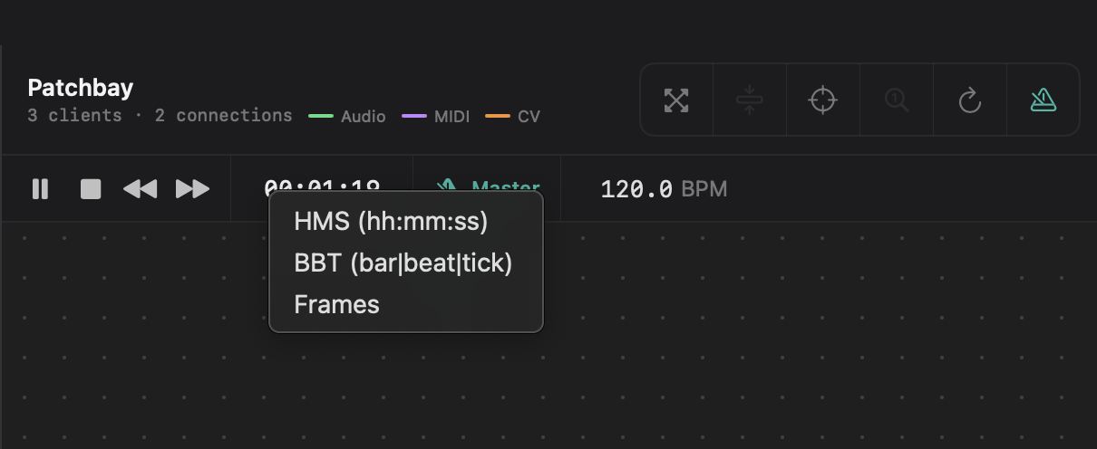The width and height of the screenshot is (1097, 449).
Task: Click the Patchbay title
Action: coord(81,88)
